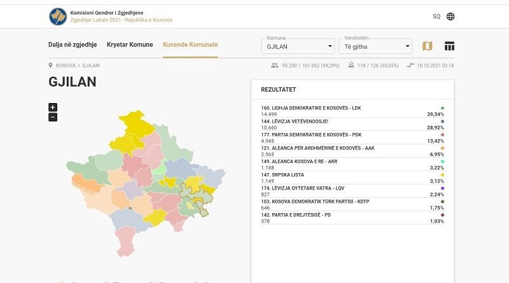
Task: Select the Kuvende Komunale tab
Action: point(190,45)
